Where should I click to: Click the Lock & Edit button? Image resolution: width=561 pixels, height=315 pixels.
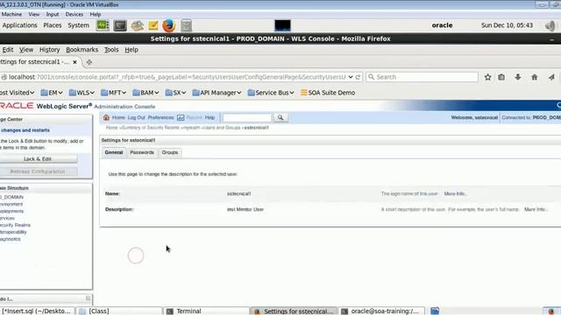click(x=38, y=159)
